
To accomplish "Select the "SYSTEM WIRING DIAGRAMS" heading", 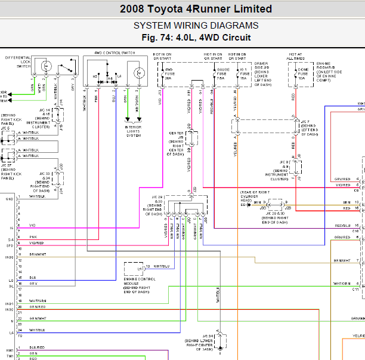I will [196, 26].
